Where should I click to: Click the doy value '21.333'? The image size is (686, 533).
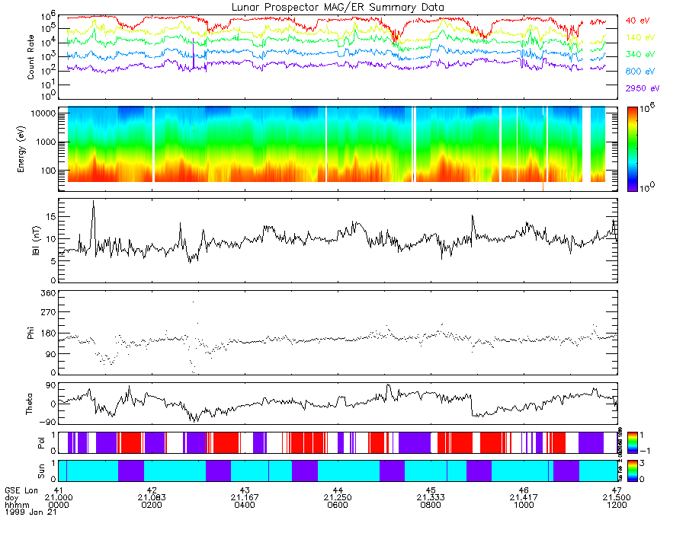point(431,498)
